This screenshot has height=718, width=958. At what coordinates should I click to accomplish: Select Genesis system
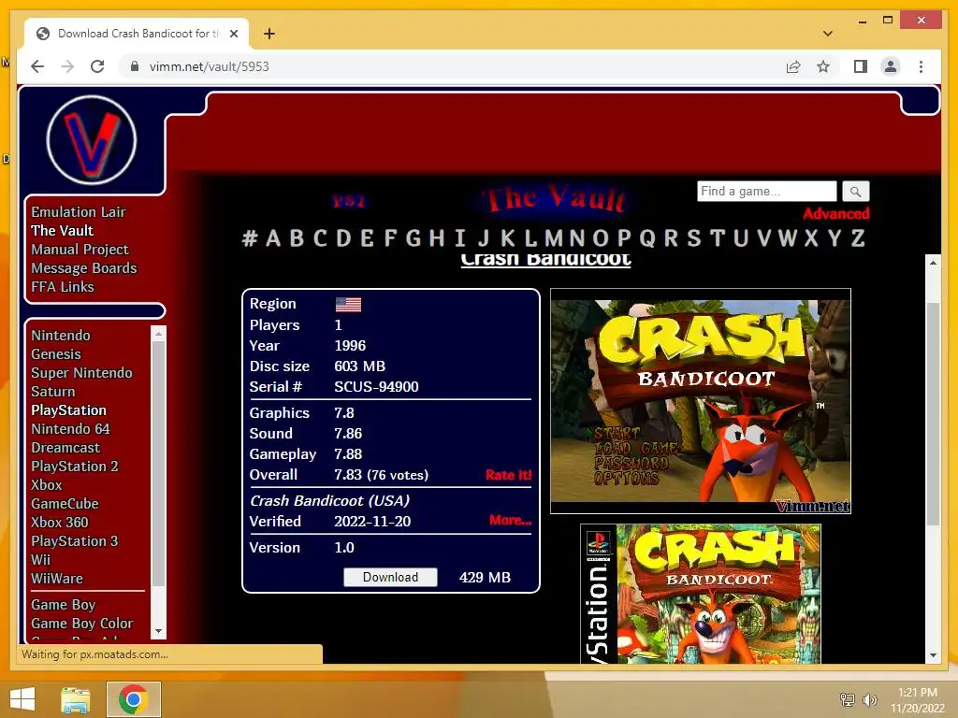[x=55, y=354]
